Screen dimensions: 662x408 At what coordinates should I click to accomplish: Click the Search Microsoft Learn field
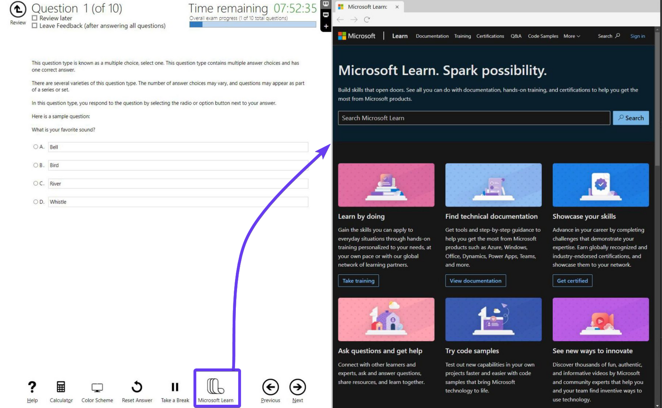pos(473,118)
